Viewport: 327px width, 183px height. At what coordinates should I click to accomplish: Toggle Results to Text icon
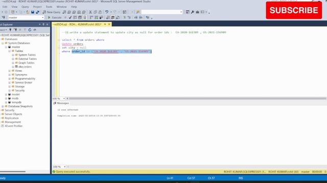click(108, 18)
